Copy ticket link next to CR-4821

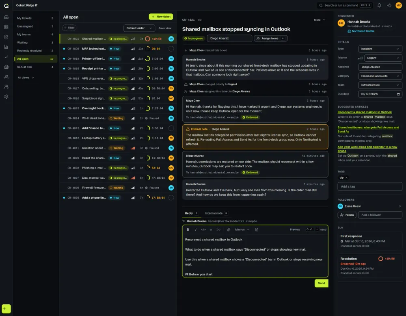[200, 19]
